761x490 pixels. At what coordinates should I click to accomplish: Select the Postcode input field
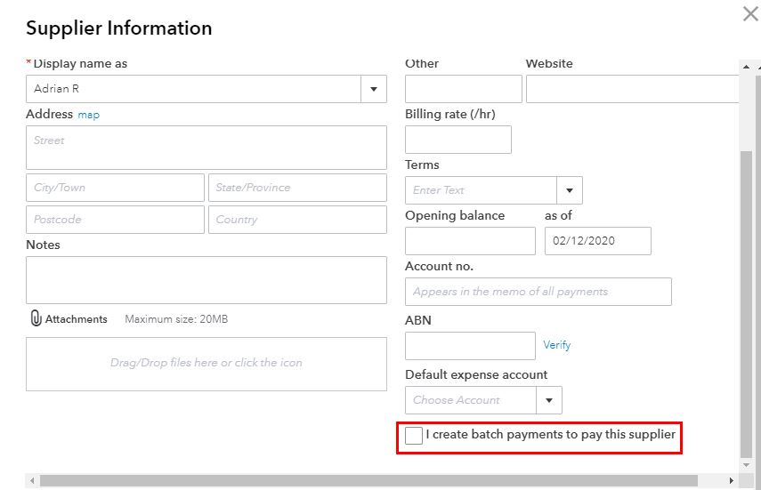click(x=115, y=220)
